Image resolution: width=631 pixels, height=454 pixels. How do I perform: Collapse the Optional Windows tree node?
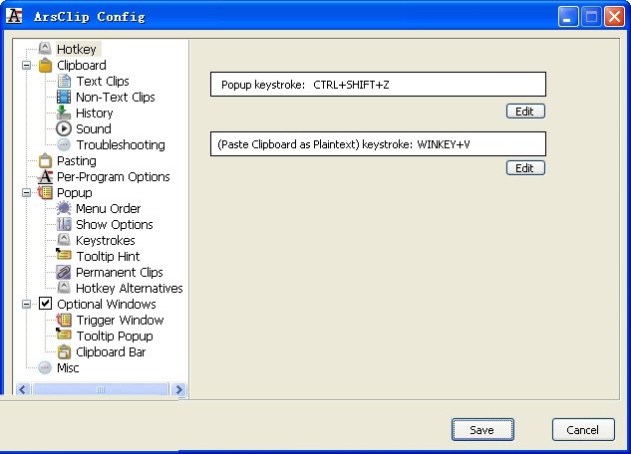click(x=27, y=304)
